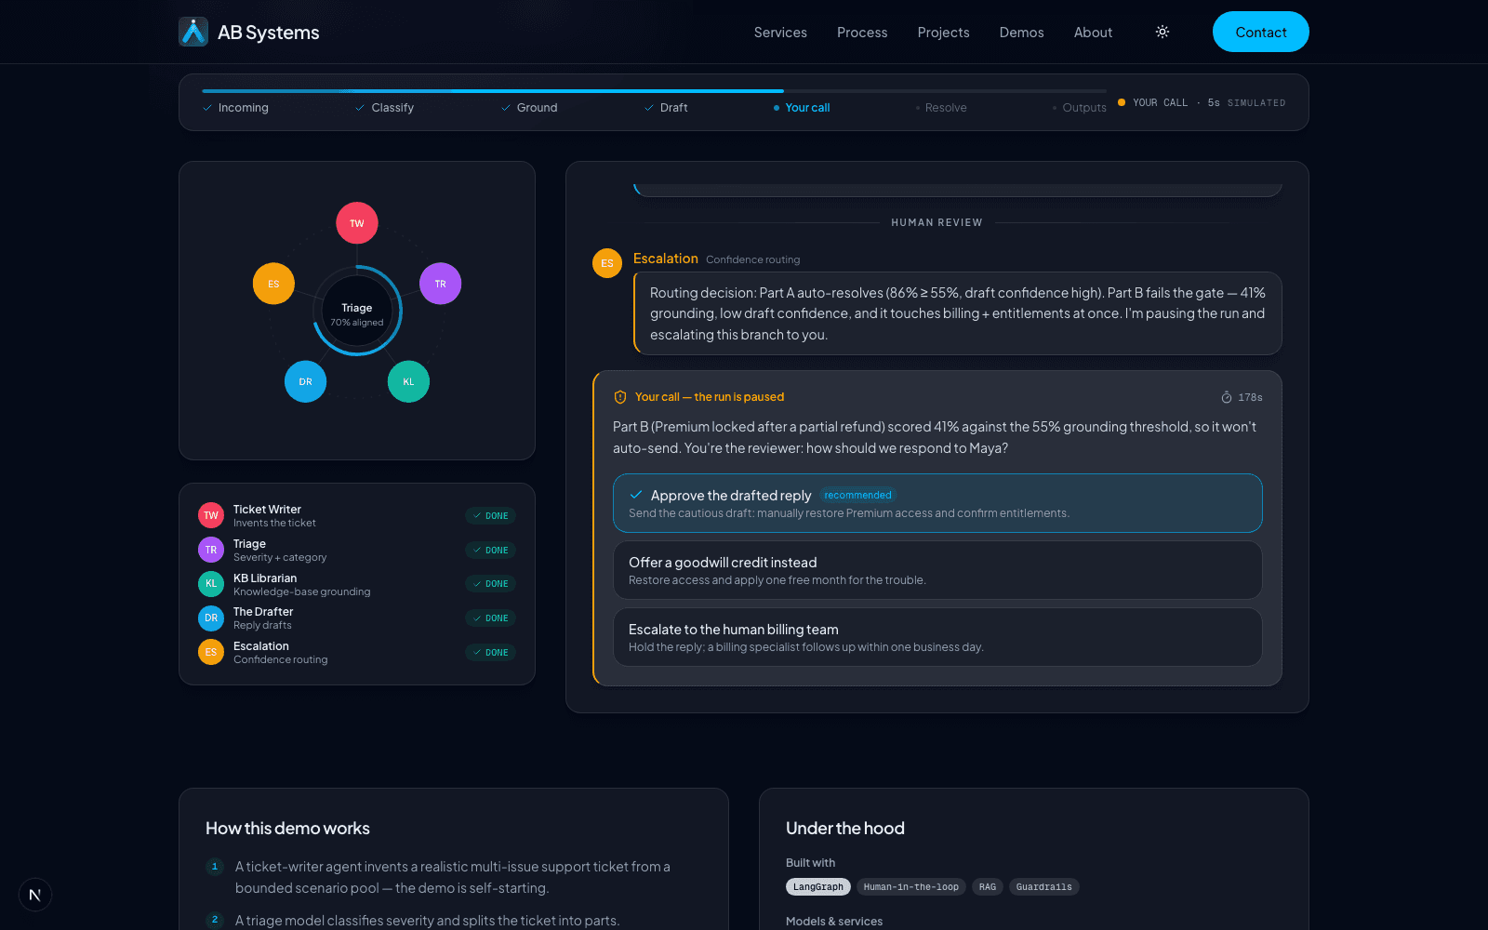Go to the Projects page

(x=943, y=32)
